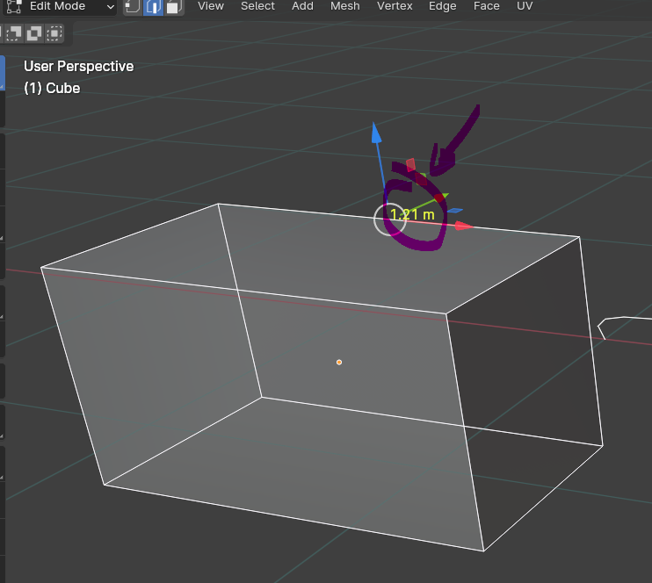The image size is (652, 583).
Task: Open the Face menu
Action: (x=486, y=6)
